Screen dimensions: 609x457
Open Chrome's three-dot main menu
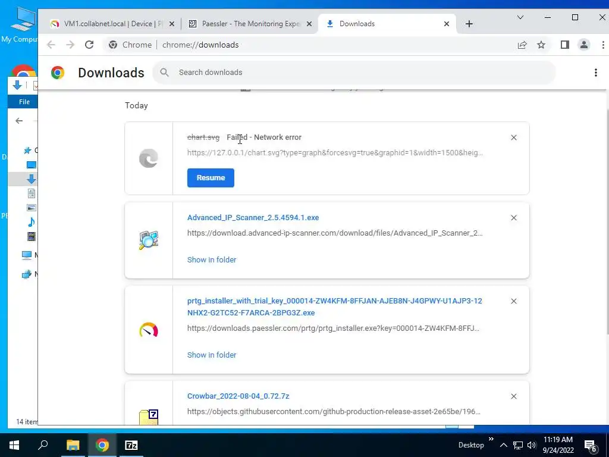click(603, 45)
